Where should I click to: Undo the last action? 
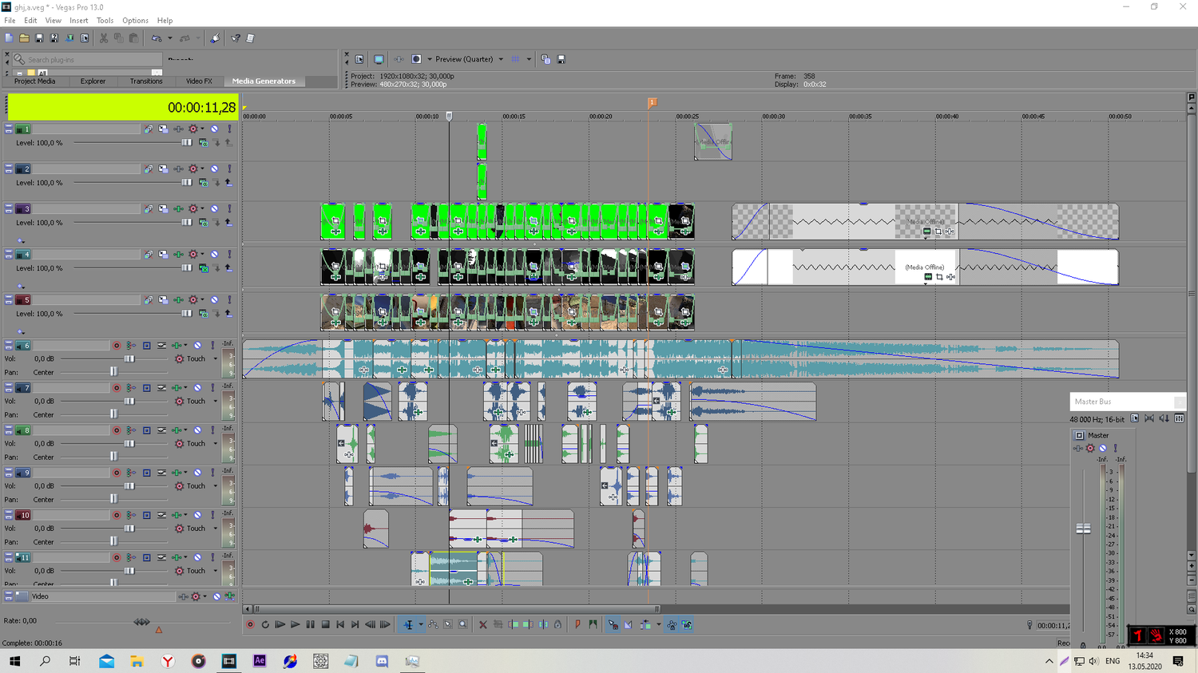(157, 38)
